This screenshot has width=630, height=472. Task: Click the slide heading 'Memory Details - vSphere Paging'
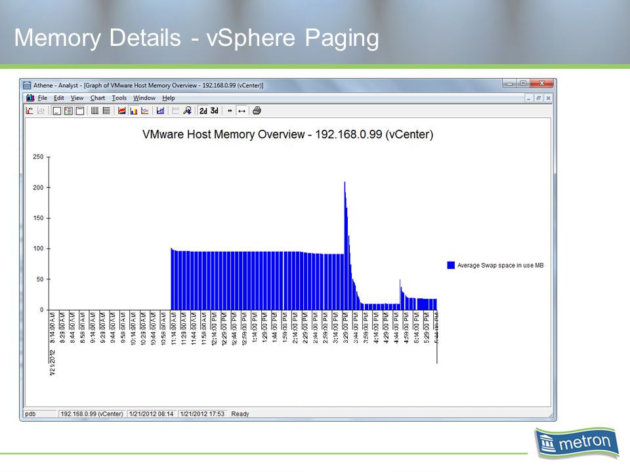196,38
